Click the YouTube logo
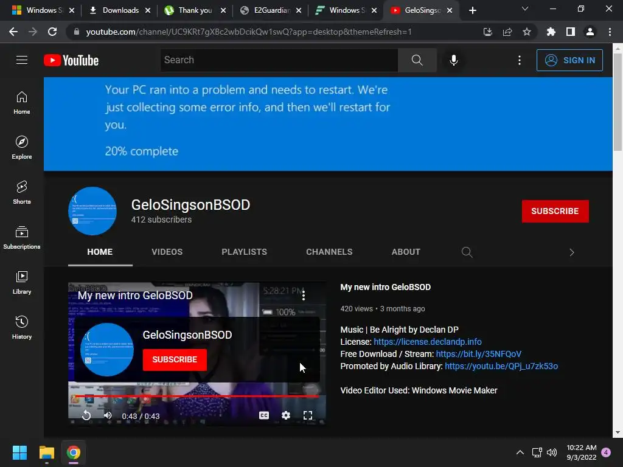 (71, 60)
